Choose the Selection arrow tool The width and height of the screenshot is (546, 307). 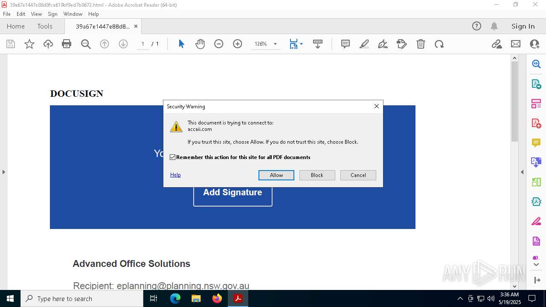pyautogui.click(x=181, y=44)
